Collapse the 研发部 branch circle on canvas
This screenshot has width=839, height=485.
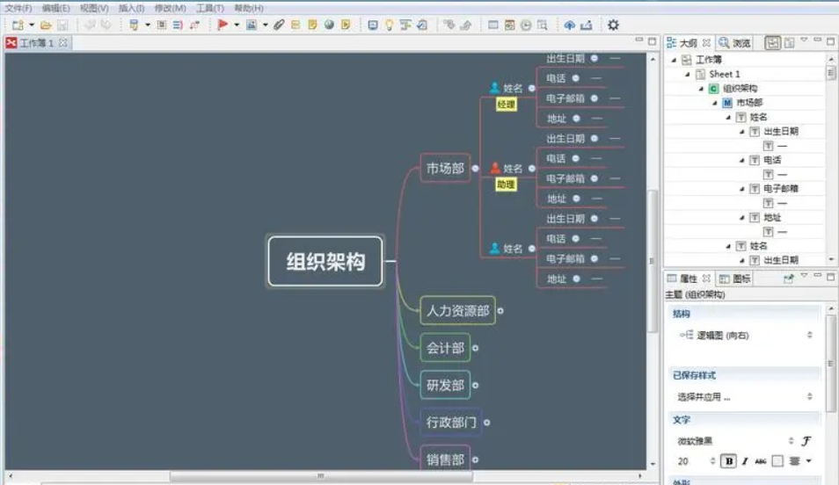pyautogui.click(x=475, y=385)
